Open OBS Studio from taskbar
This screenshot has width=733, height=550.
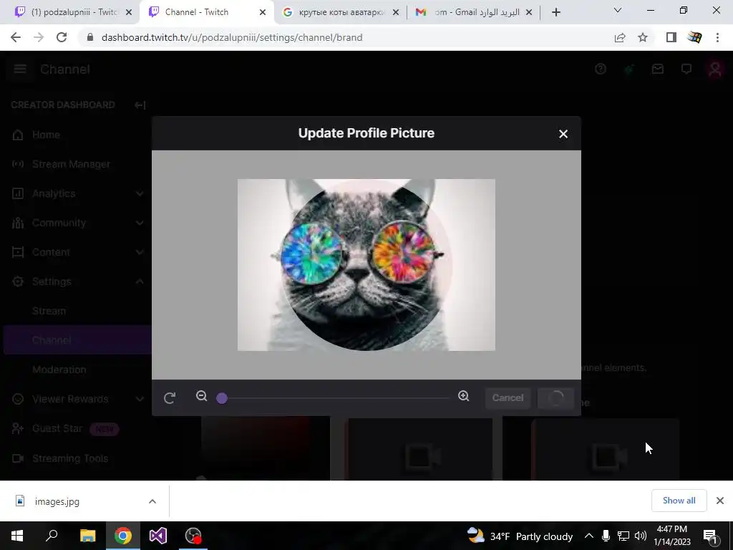point(193,536)
